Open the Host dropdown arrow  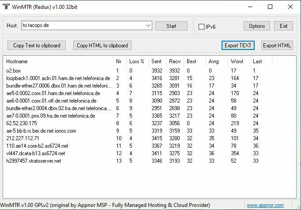[x=148, y=26]
